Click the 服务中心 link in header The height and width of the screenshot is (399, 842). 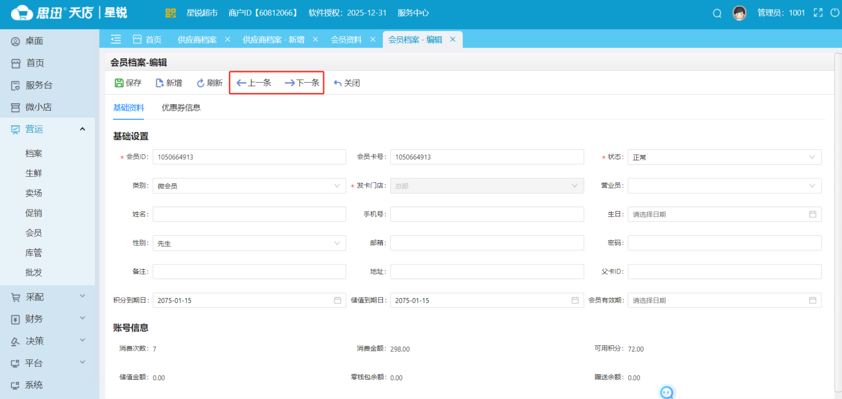(x=413, y=13)
